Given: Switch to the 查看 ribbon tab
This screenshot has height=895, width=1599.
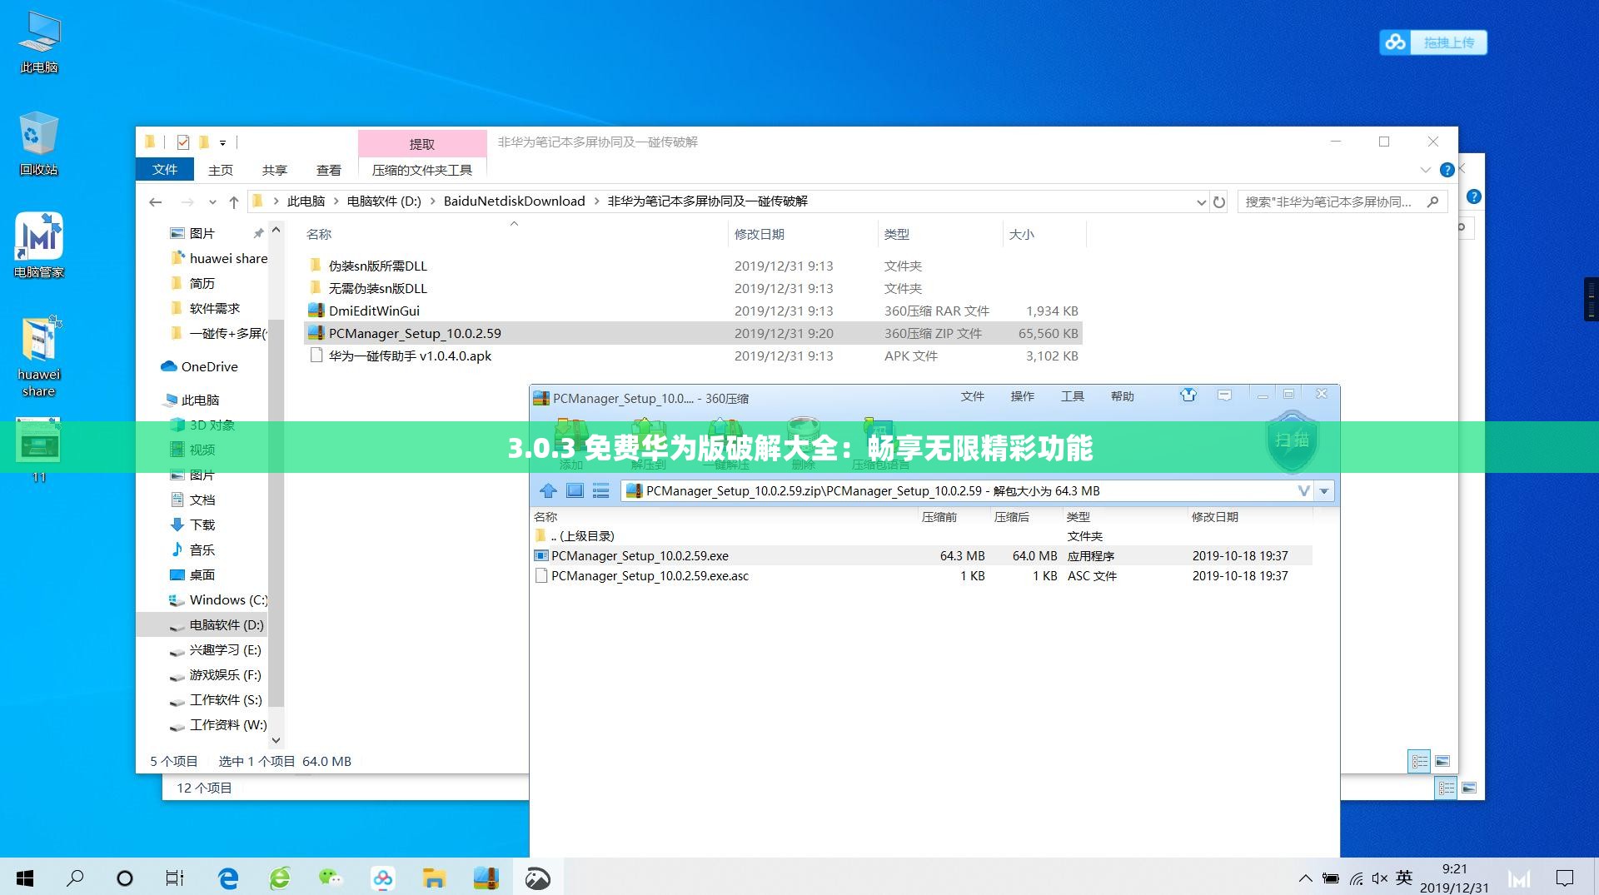Looking at the screenshot, I should click(x=329, y=170).
